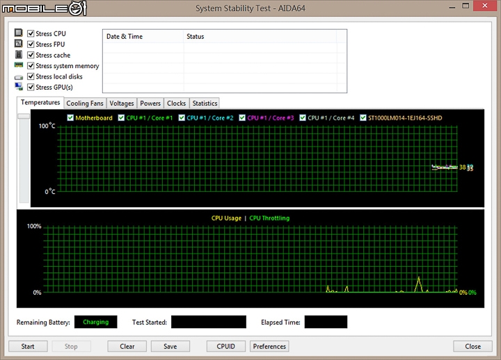Switch to the Cooling Fans tab
The height and width of the screenshot is (360, 501).
[85, 104]
